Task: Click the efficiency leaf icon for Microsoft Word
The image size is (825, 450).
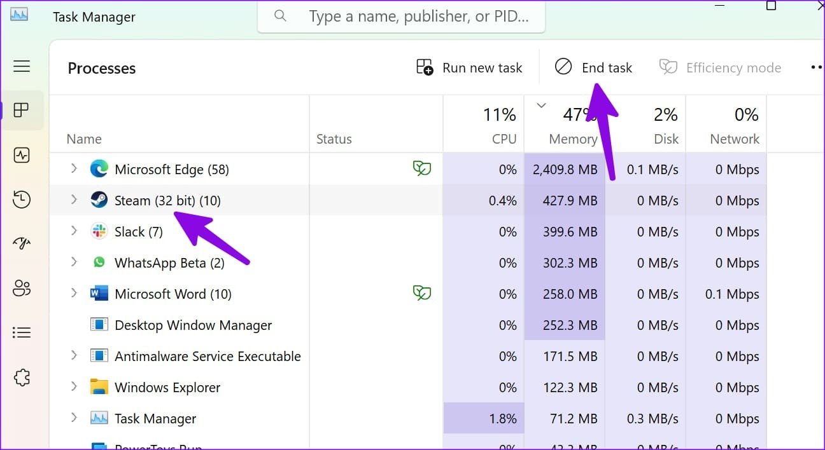Action: (422, 293)
